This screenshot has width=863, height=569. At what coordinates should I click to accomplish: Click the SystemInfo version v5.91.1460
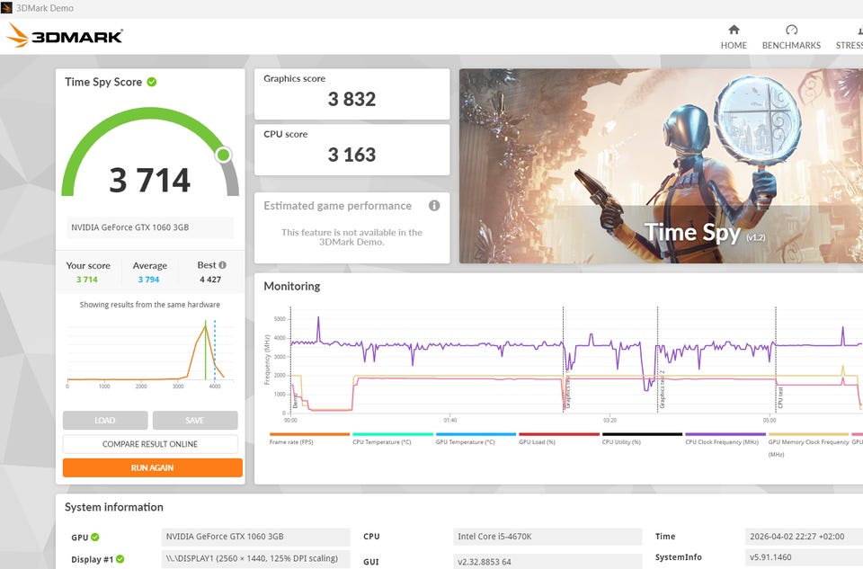click(804, 557)
